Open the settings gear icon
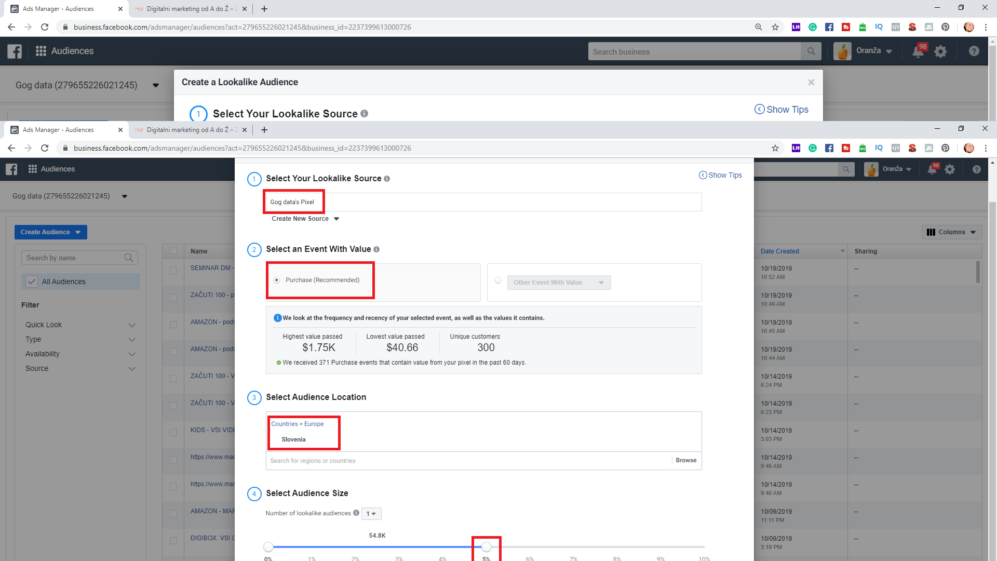997x561 pixels. (x=950, y=169)
